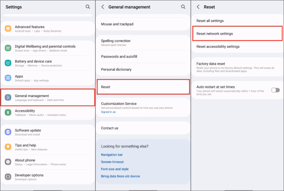Open the Developer options icon
The height and width of the screenshot is (191, 284).
click(x=8, y=177)
